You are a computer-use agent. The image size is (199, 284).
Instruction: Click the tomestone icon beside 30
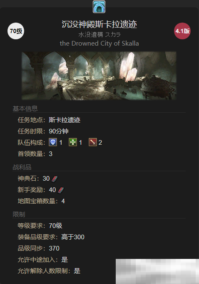click(x=55, y=179)
